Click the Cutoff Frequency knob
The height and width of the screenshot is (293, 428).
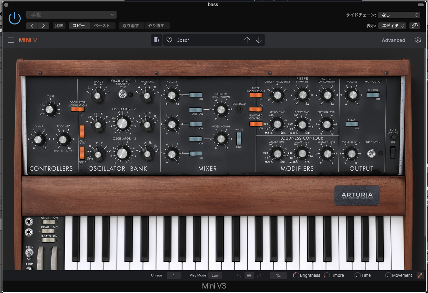click(277, 95)
